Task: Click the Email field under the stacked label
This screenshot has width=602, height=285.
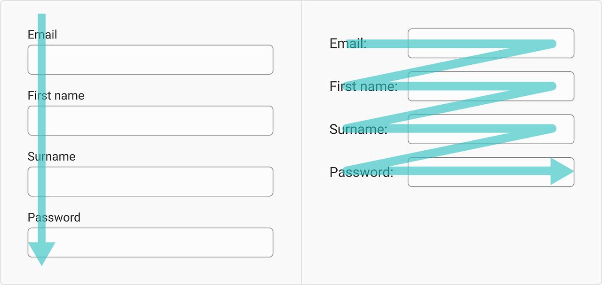Action: click(x=150, y=60)
